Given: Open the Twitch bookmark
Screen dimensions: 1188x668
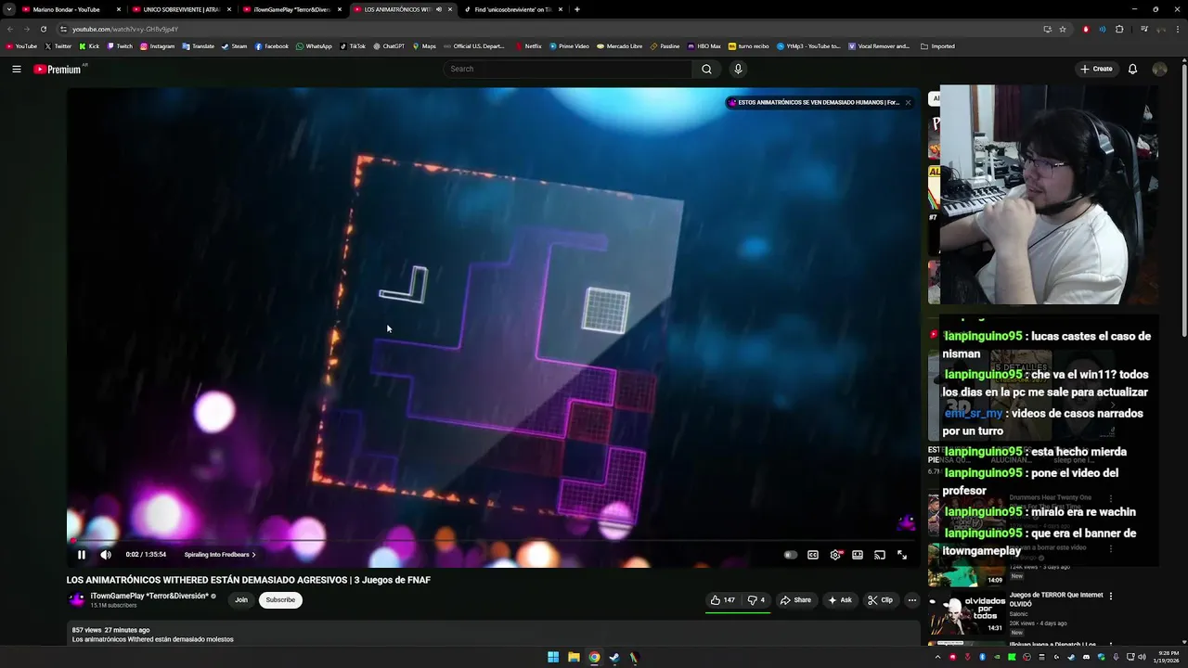Looking at the screenshot, I should 119,45.
